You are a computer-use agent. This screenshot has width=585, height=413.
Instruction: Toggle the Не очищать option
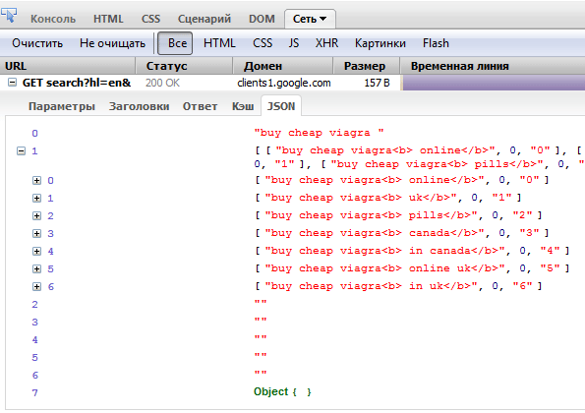112,43
